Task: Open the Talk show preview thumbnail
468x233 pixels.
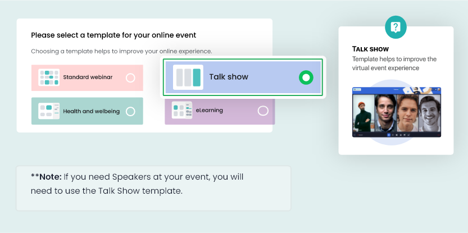Action: coord(397,112)
